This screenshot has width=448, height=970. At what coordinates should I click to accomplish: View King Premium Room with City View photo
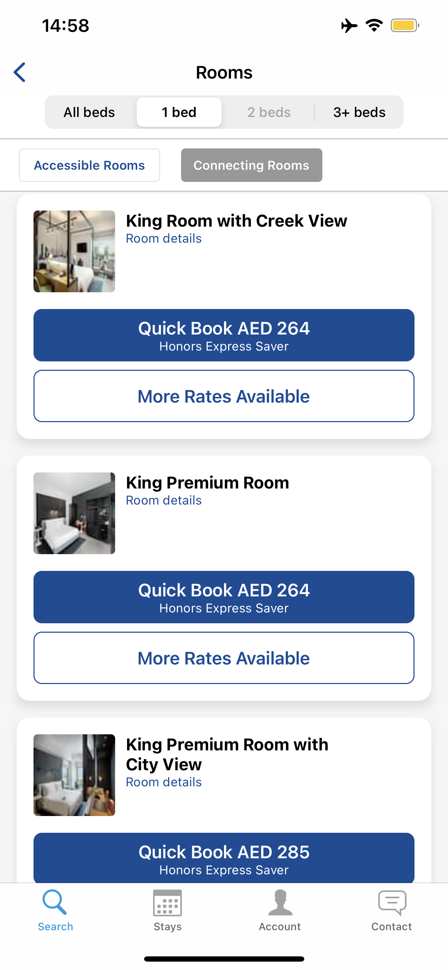click(74, 775)
